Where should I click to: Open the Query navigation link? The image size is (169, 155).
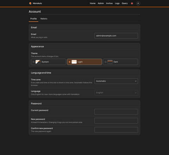(125, 4)
